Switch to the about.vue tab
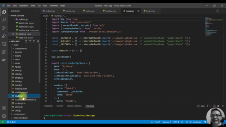Image resolution: width=226 pixels, height=127 pixels. click(x=70, y=11)
